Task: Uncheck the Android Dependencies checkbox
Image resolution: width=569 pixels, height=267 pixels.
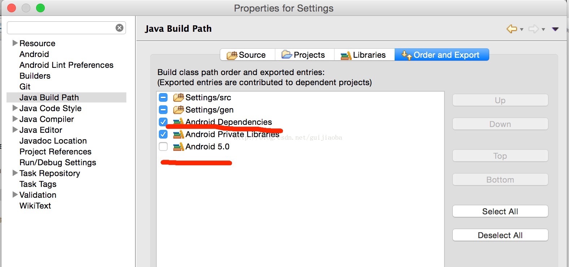Action: (163, 122)
